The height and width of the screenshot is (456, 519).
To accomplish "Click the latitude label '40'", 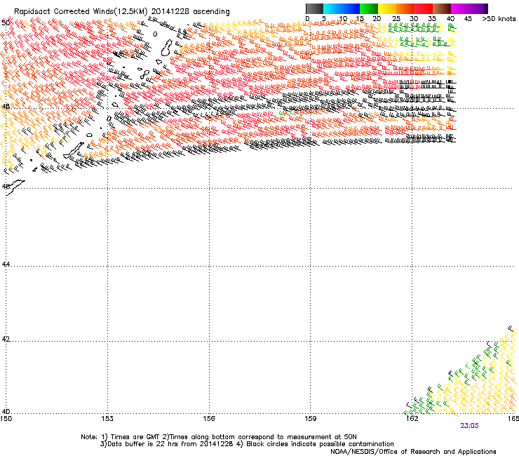I will point(6,412).
